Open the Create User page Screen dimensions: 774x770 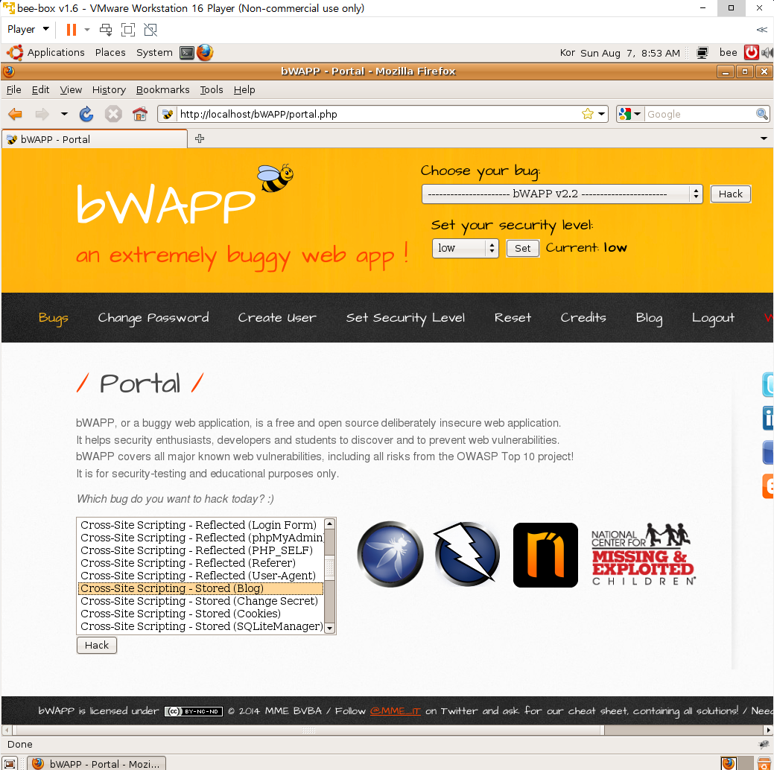coord(277,318)
